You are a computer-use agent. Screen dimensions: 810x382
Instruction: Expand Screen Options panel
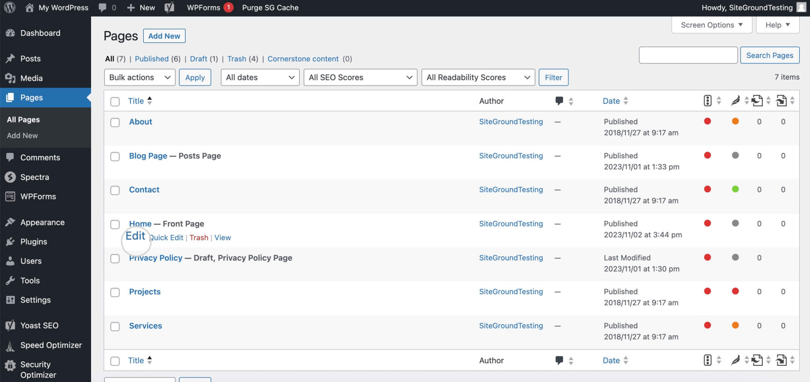click(x=712, y=25)
